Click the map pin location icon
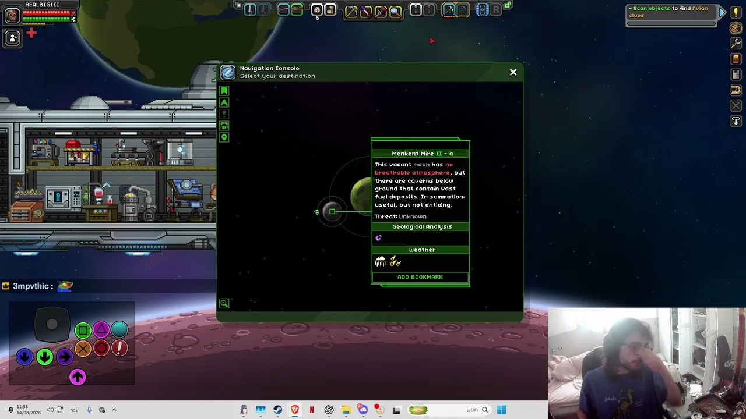Viewport: 746px width, 419px height. pyautogui.click(x=224, y=137)
